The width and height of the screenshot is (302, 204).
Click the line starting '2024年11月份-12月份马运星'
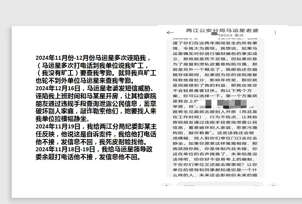(x=93, y=58)
